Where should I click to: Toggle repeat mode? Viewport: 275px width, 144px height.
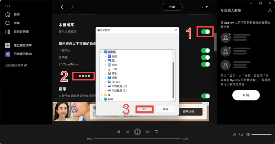tap(156, 132)
